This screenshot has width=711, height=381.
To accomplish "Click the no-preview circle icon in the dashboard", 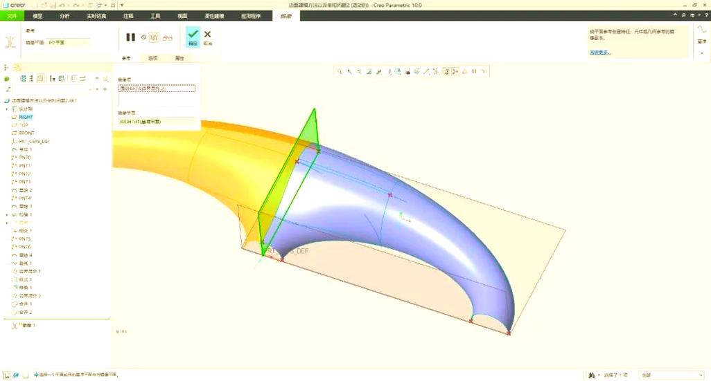I will coord(143,37).
